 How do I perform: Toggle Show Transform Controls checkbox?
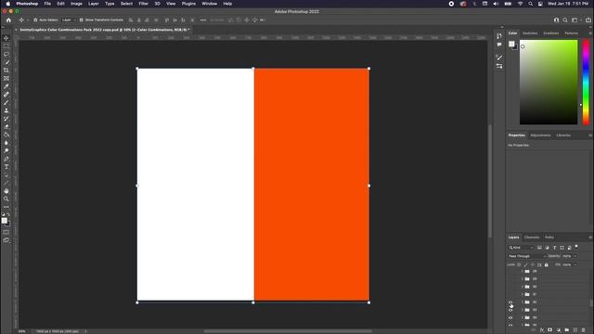(81, 20)
